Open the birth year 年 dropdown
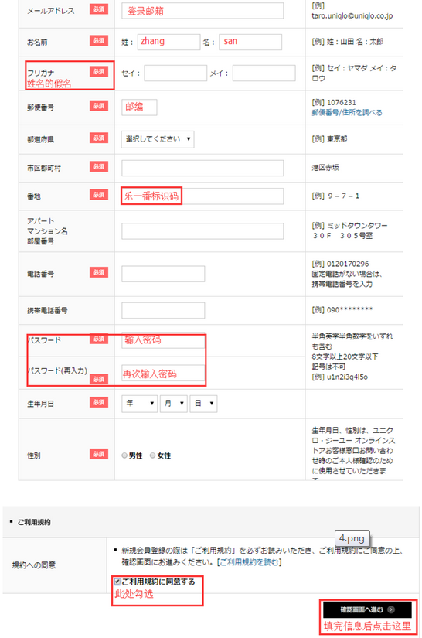Image resolution: width=422 pixels, height=638 pixels. 139,403
